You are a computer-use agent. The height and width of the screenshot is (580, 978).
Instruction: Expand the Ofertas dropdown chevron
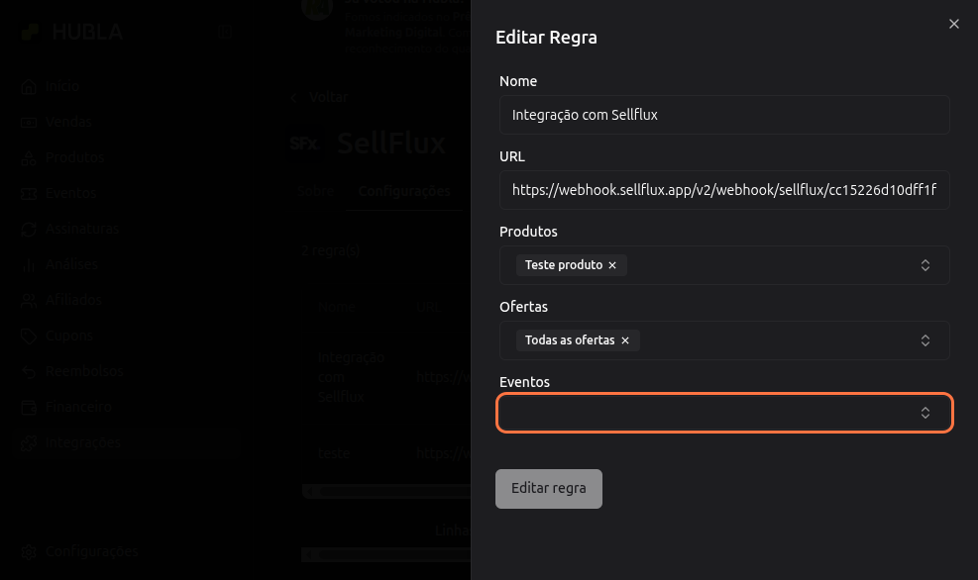pyautogui.click(x=924, y=340)
